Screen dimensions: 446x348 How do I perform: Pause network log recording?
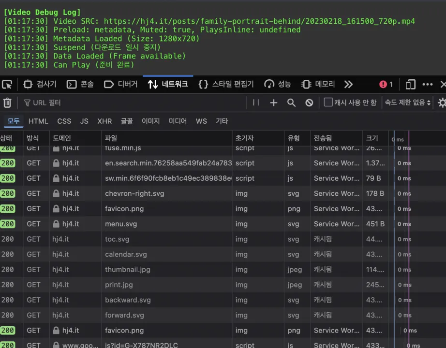pyautogui.click(x=256, y=102)
